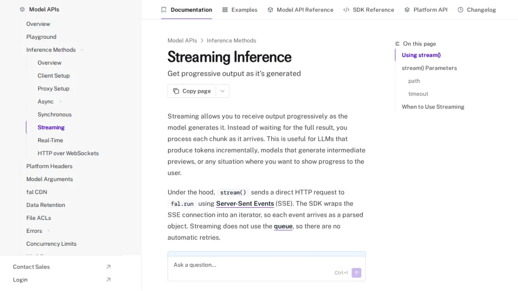The image size is (518, 291).
Task: Click the stream() inline code text
Action: click(x=233, y=193)
